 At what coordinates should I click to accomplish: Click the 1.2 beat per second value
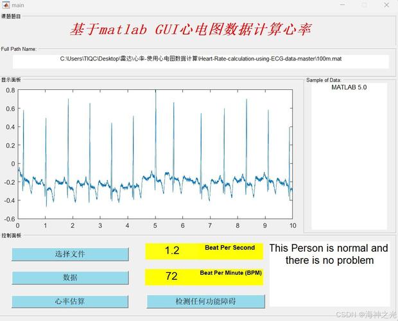tap(172, 251)
